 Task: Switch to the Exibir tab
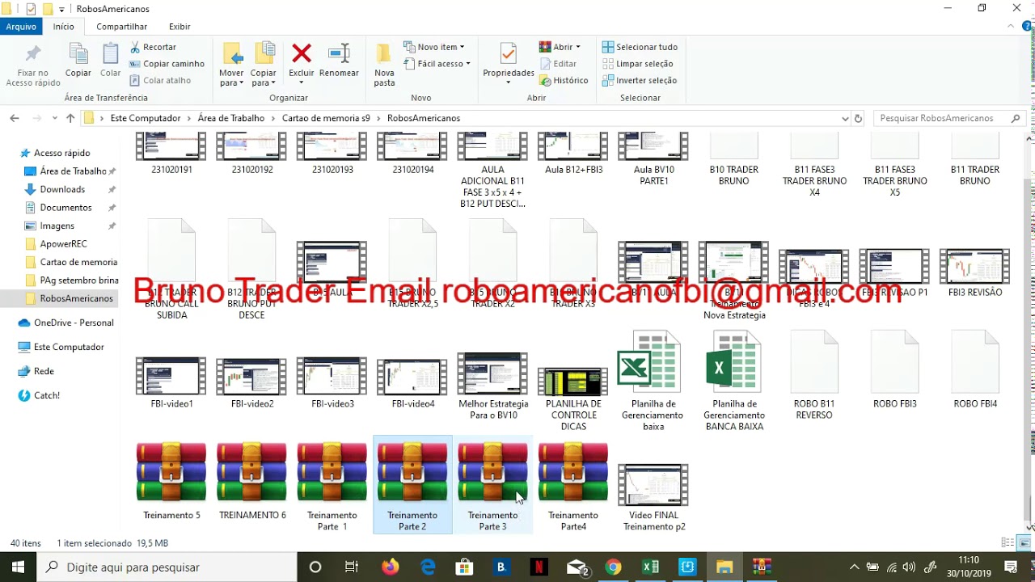[x=180, y=27]
